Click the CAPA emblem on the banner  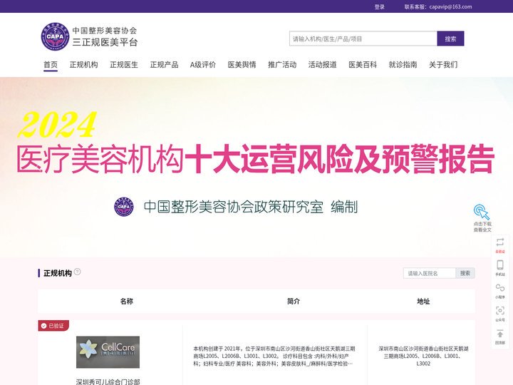[x=124, y=207]
